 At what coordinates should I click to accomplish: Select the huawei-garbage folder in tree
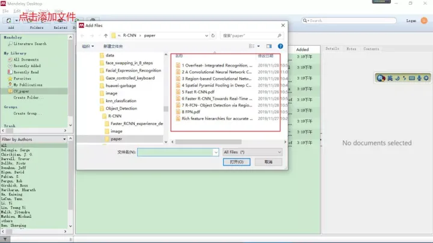click(121, 86)
